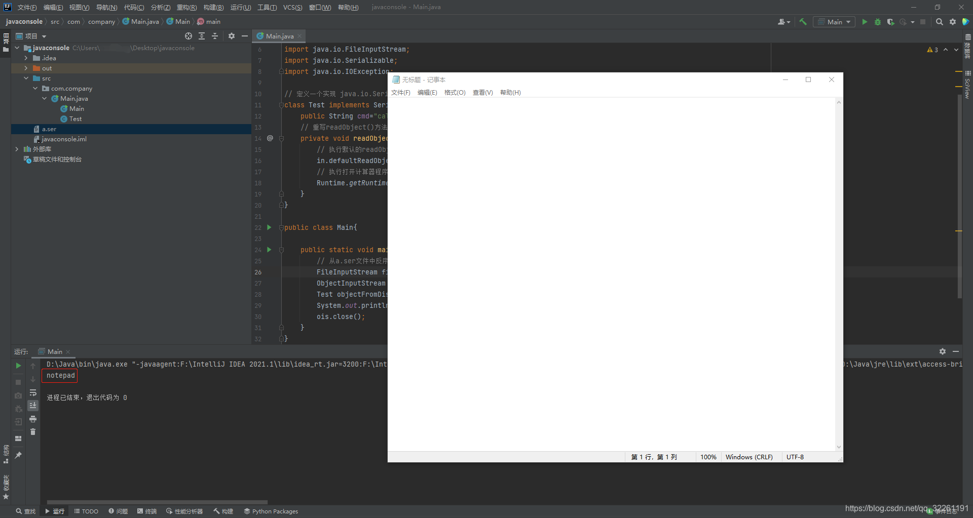The height and width of the screenshot is (518, 973).
Task: Open the Main run configuration dropdown
Action: (834, 22)
